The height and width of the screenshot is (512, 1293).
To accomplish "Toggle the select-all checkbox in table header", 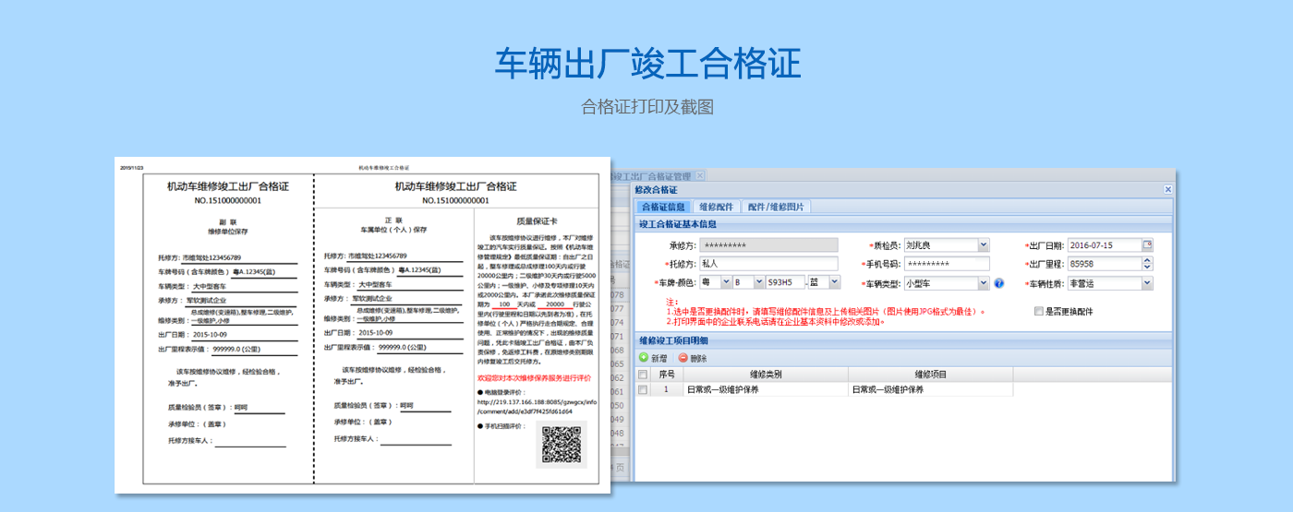I will point(643,375).
